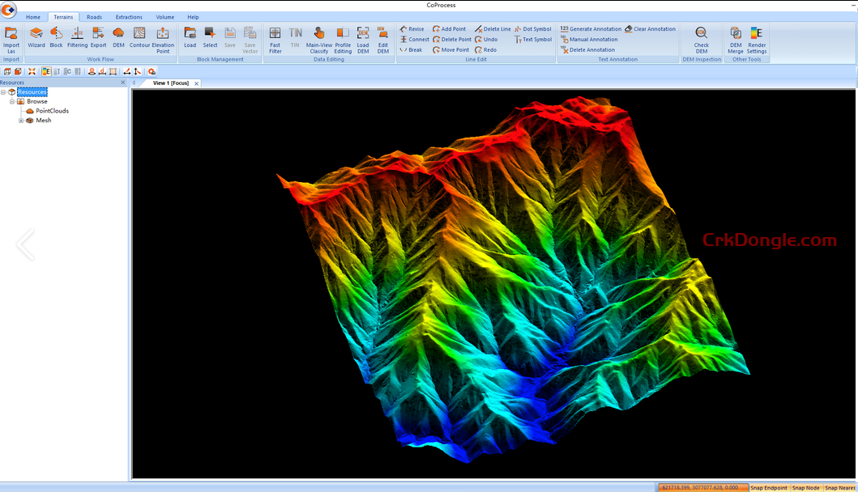The height and width of the screenshot is (492, 858).
Task: Open Render Settings in Other Tools
Action: [756, 38]
